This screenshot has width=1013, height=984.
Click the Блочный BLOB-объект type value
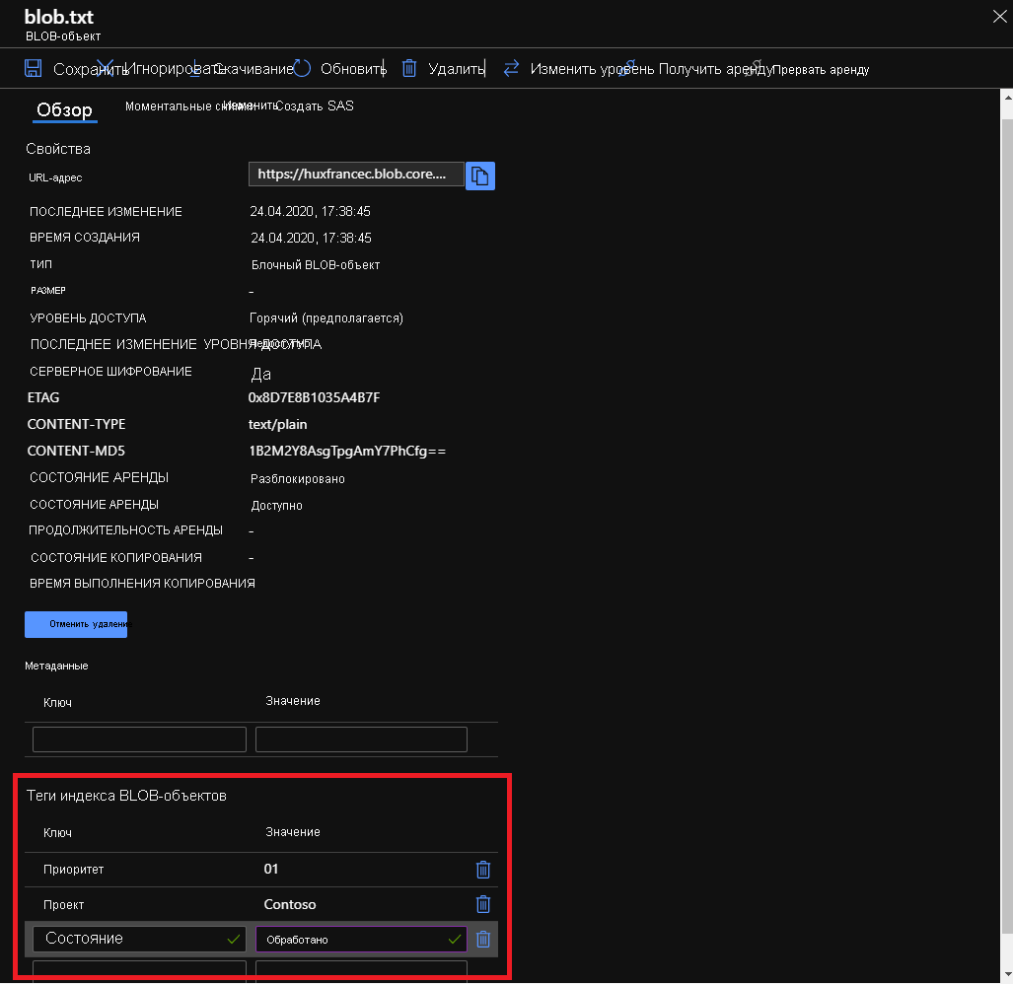click(316, 264)
